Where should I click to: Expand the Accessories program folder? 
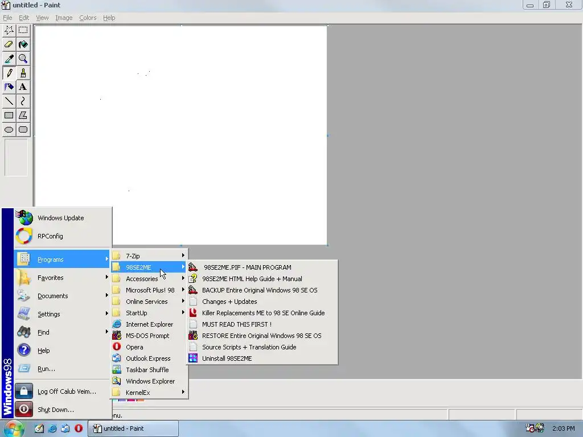click(x=149, y=279)
